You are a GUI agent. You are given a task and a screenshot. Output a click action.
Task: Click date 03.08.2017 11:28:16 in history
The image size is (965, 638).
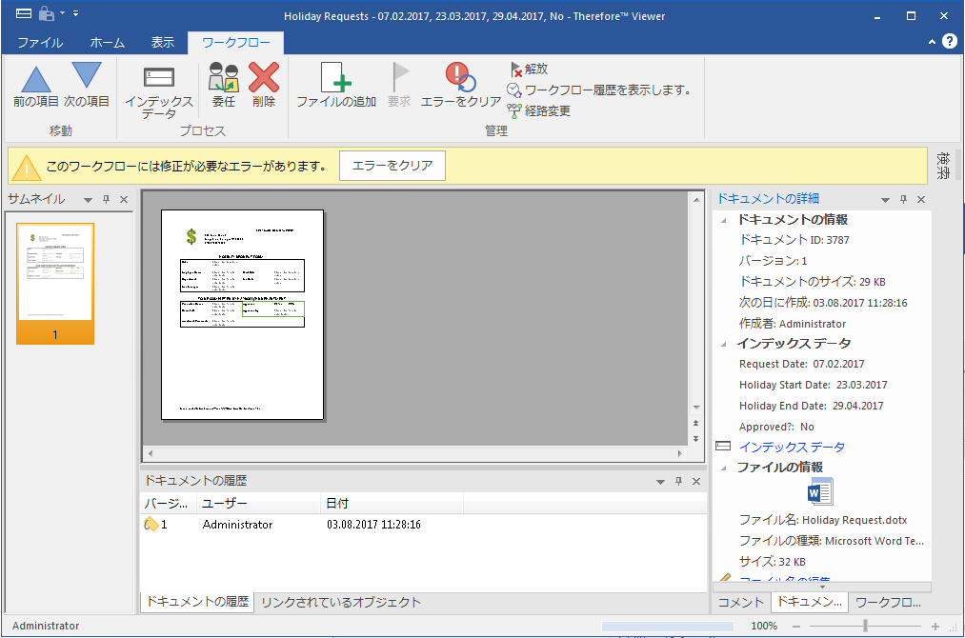click(x=373, y=525)
